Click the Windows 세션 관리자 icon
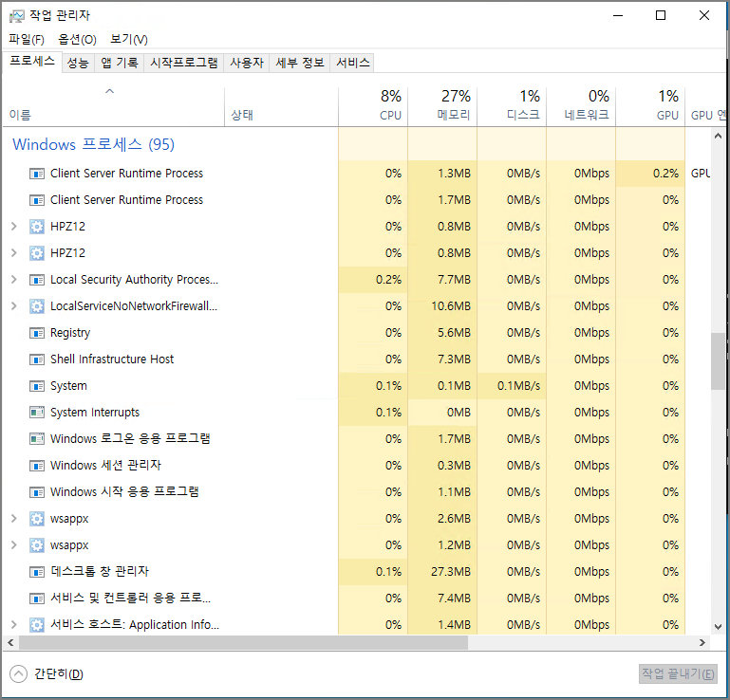The image size is (730, 700). (x=37, y=466)
